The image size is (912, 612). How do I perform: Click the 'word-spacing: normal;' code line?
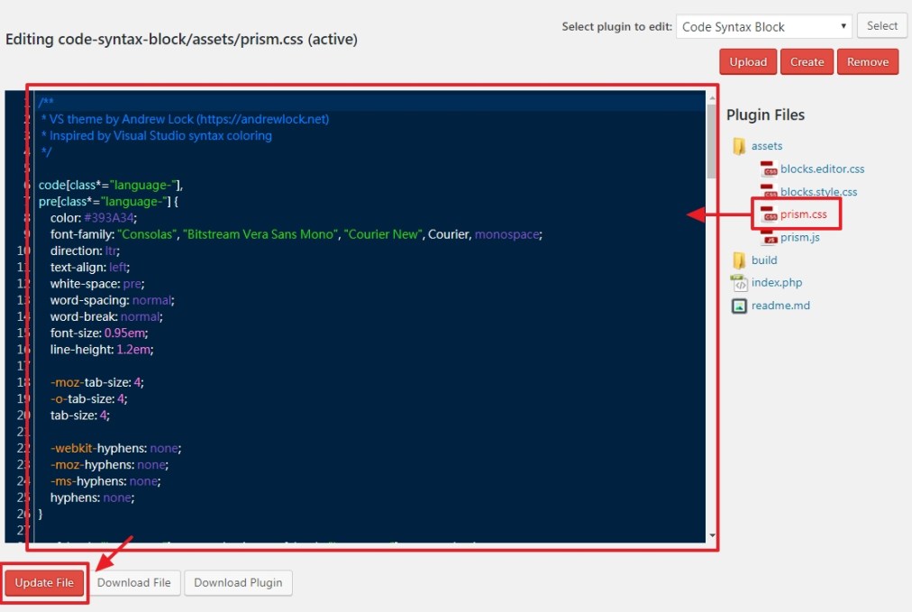tap(113, 300)
